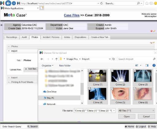Screen dimensions: 157x129
Task: Select Network in navigation pane
Action: [x=49, y=104]
